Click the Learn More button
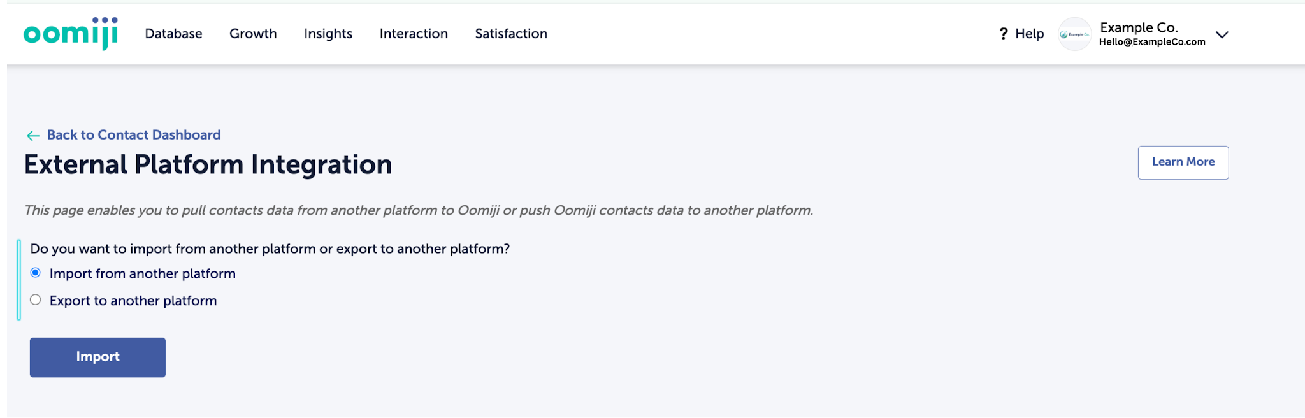Viewport: 1305px width, 418px height. (x=1183, y=162)
